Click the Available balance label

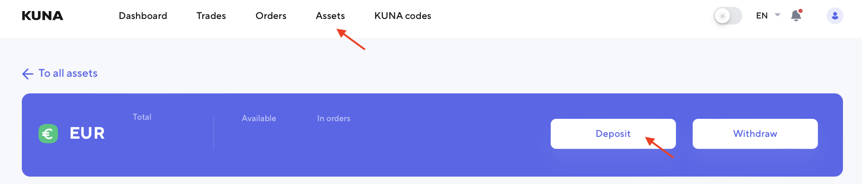259,118
